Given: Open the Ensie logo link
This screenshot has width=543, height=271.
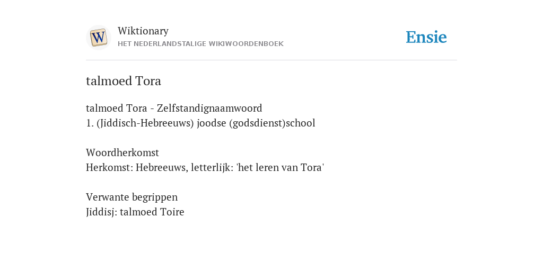Looking at the screenshot, I should [x=426, y=37].
